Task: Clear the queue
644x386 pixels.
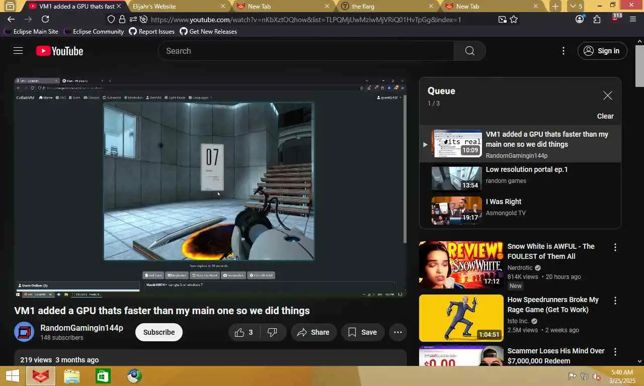Action: tap(605, 116)
